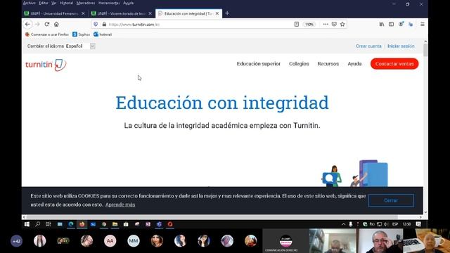Open the Comenzar a usar Firefox bookmark
This screenshot has width=450, height=253.
pyautogui.click(x=47, y=34)
